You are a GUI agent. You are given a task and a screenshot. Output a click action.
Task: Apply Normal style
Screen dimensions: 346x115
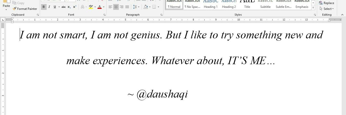(174, 4)
